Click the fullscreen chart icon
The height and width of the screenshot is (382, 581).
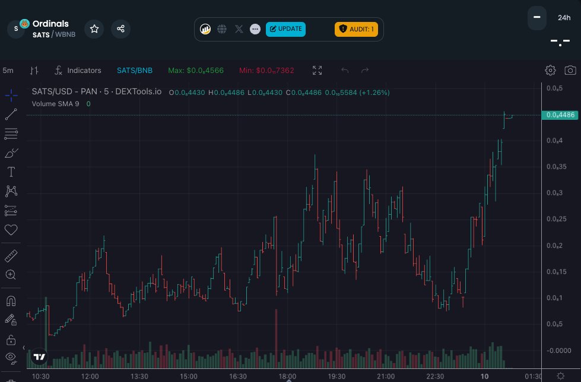click(318, 71)
